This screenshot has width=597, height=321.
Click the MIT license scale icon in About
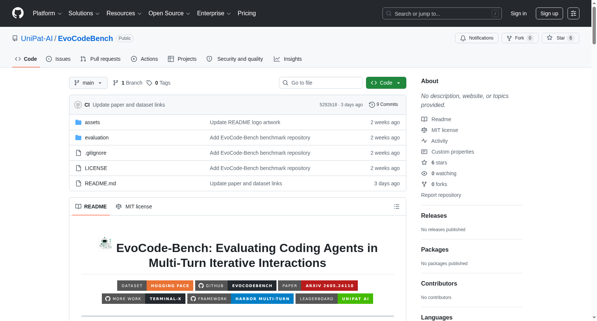424,130
